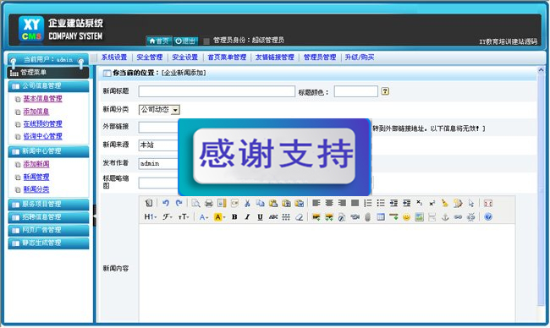Screen dimensions: 550x328
Task: Insert an anchor in the editor
Action: click(445, 217)
